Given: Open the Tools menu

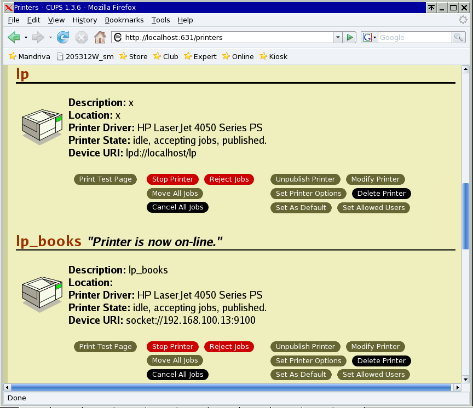Looking at the screenshot, I should tap(160, 20).
